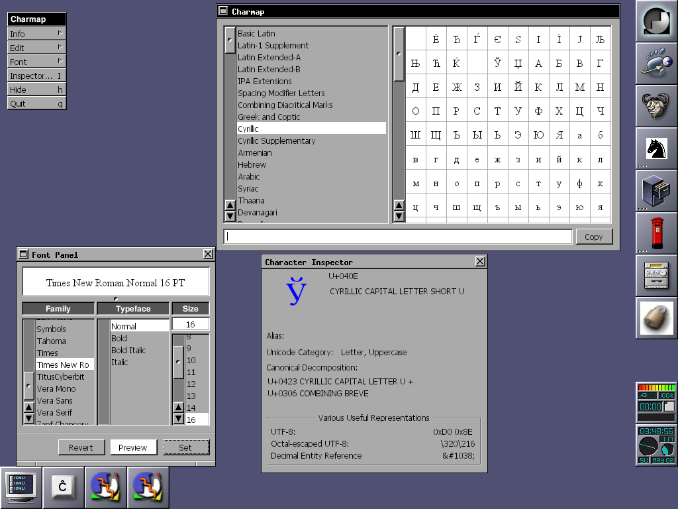Choose Inspector... from the Charmap menu

click(36, 76)
